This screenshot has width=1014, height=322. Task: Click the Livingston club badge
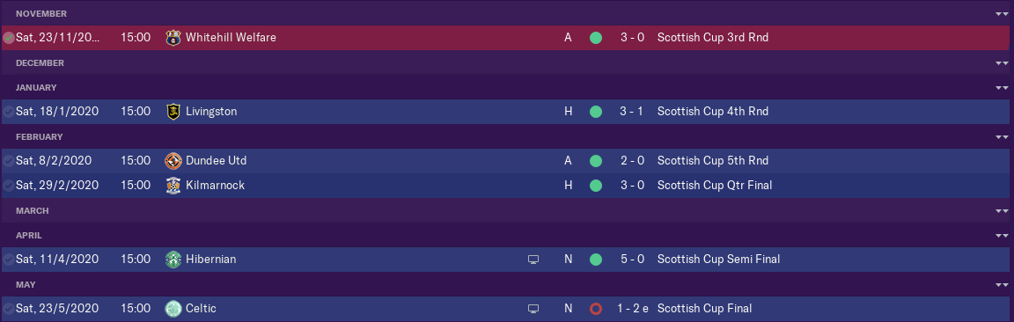pos(173,111)
